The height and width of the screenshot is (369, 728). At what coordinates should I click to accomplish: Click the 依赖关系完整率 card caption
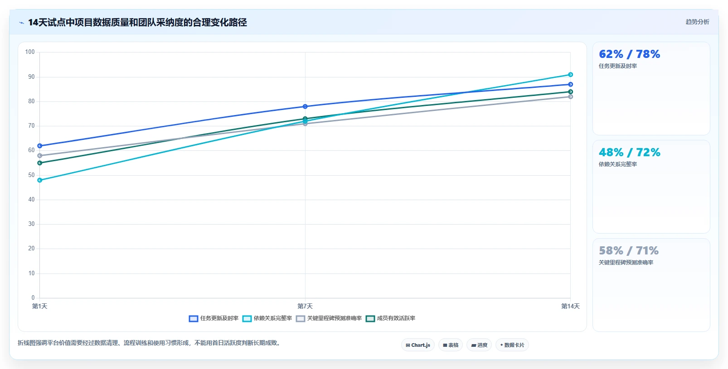618,164
